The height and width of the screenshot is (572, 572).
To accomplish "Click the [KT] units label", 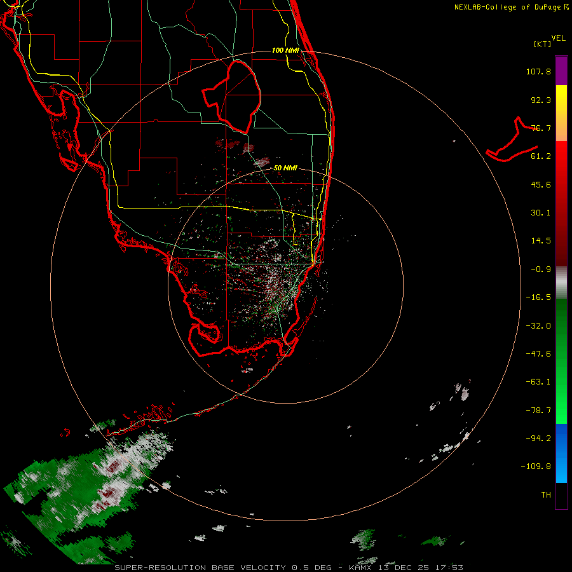I will [543, 44].
